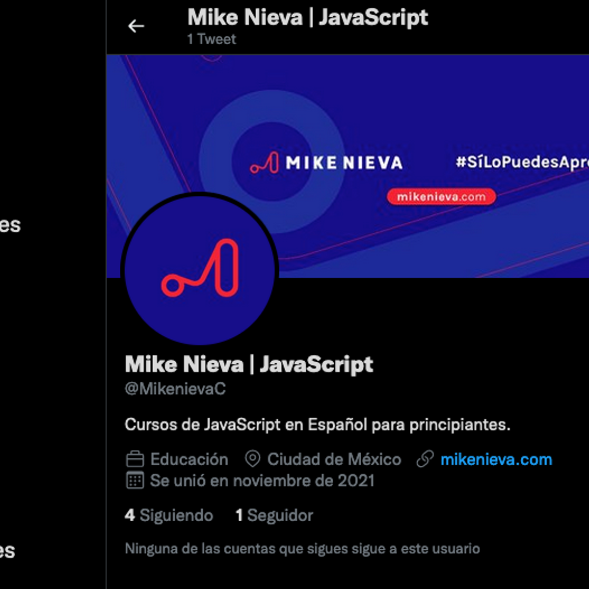View the 4 Siguiendo list
The image size is (589, 589).
[169, 515]
